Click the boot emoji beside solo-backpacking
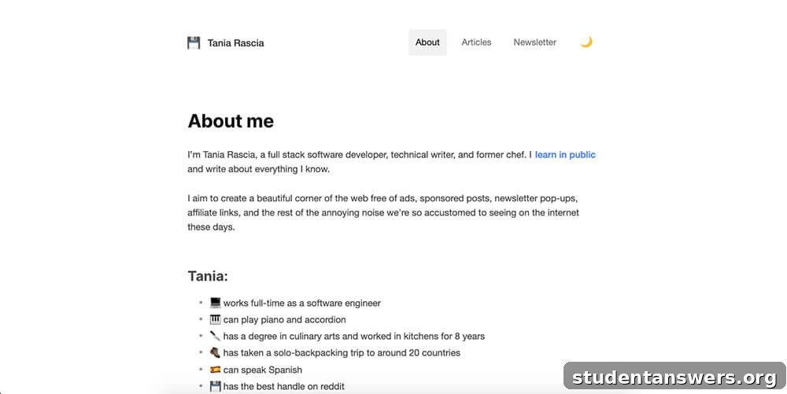The image size is (787, 394). 216,352
